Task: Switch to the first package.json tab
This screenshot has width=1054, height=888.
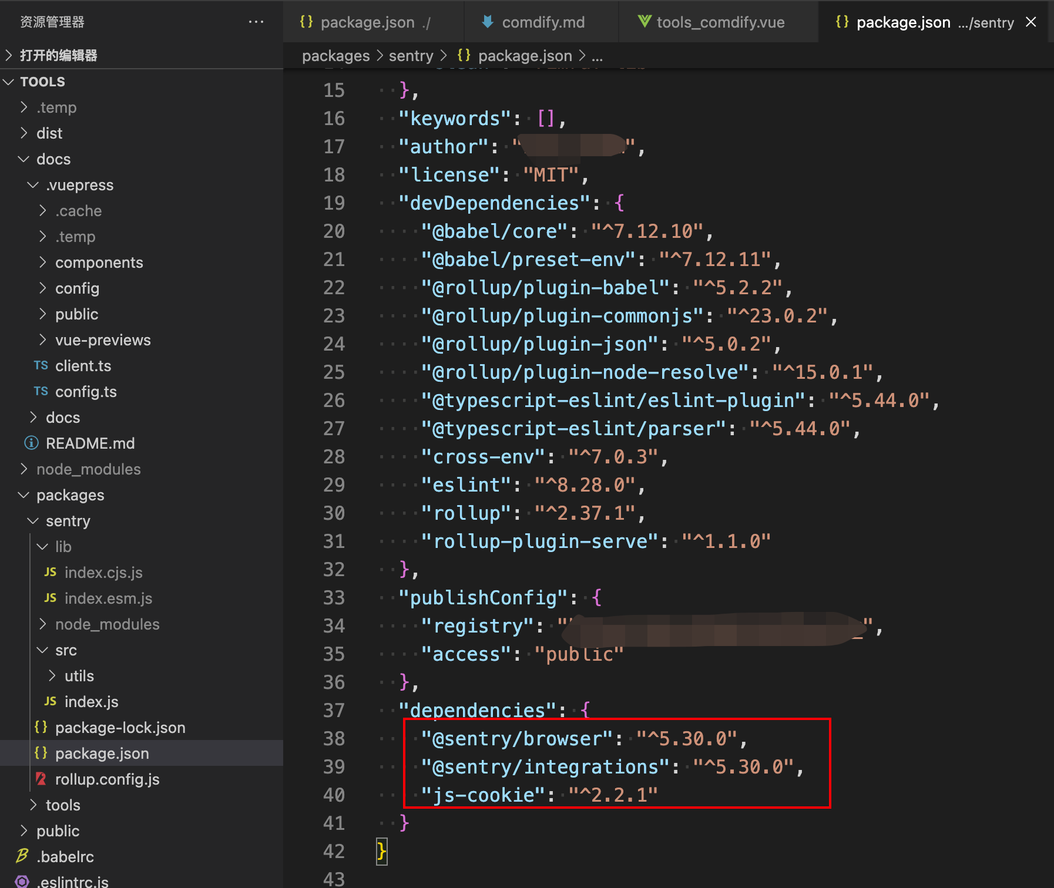Action: click(x=367, y=22)
